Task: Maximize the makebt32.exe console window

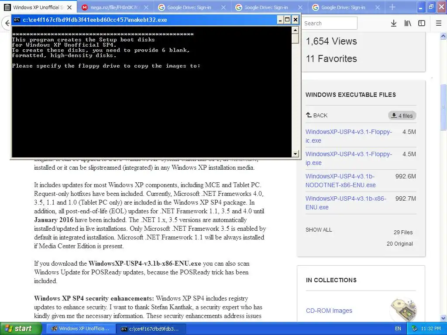Action: [x=287, y=20]
